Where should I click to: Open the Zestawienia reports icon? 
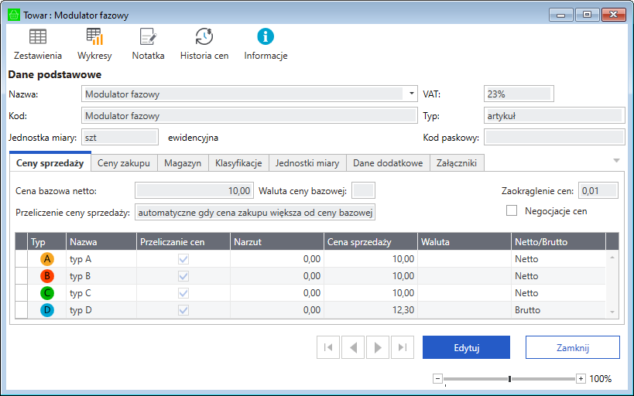pyautogui.click(x=37, y=37)
